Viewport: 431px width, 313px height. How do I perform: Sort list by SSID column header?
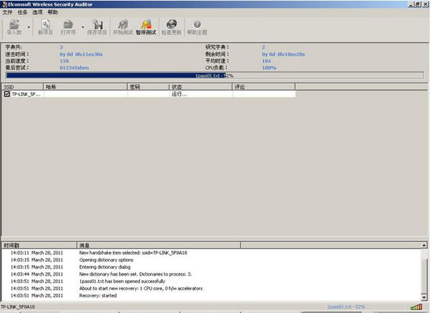22,86
